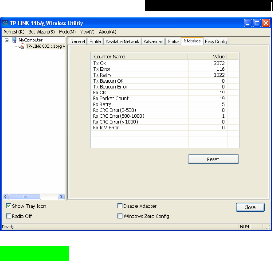
Task: Open the About(A) menu
Action: click(107, 32)
